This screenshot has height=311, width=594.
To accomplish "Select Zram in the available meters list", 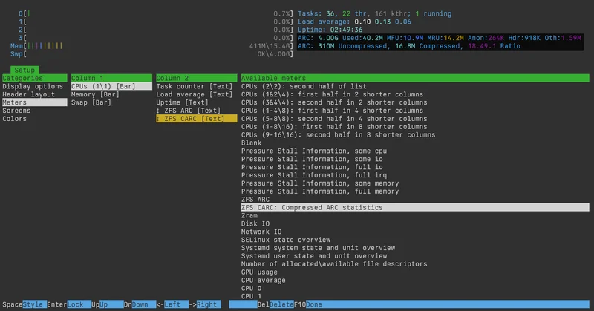I will pyautogui.click(x=249, y=215).
